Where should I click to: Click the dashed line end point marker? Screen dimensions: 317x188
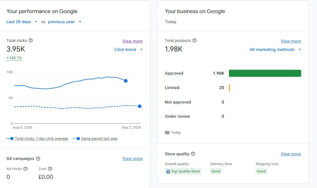140,106
